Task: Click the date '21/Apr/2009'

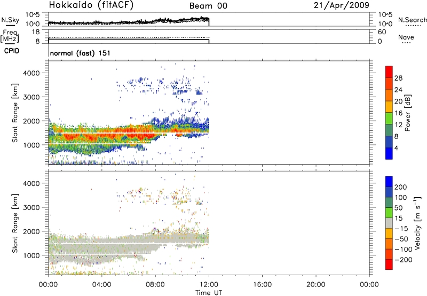Action: coord(342,5)
